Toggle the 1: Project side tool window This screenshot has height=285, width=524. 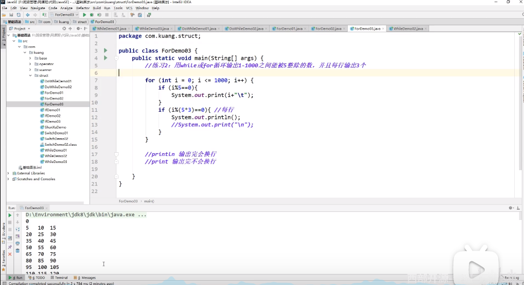3,37
